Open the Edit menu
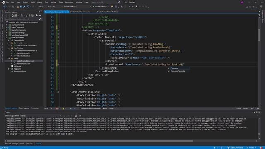The image size is (265, 149). [x=13, y=2]
